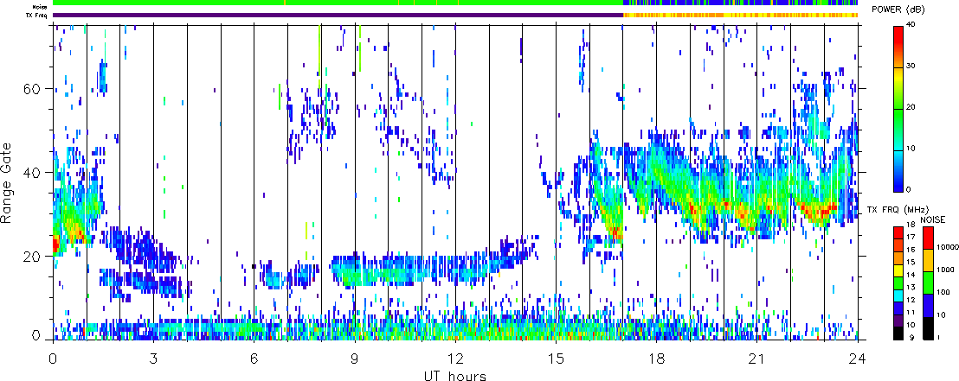Click the red high-power echo near hour 0
The image size is (959, 381).
tap(55, 245)
